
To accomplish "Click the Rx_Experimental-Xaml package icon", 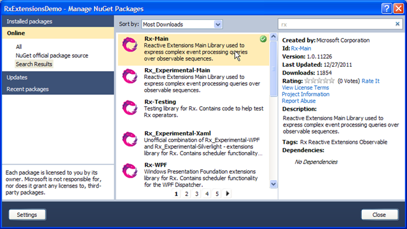I will 130,139.
